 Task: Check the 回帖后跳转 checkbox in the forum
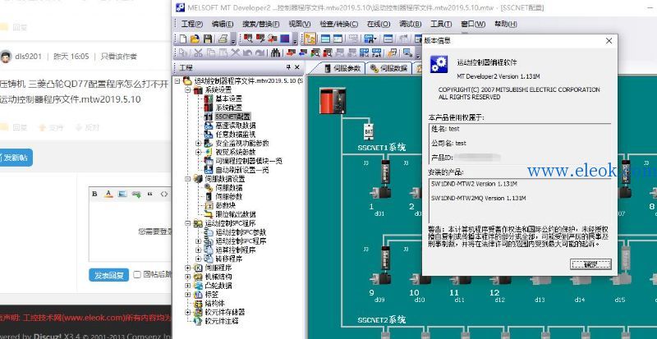tap(136, 274)
